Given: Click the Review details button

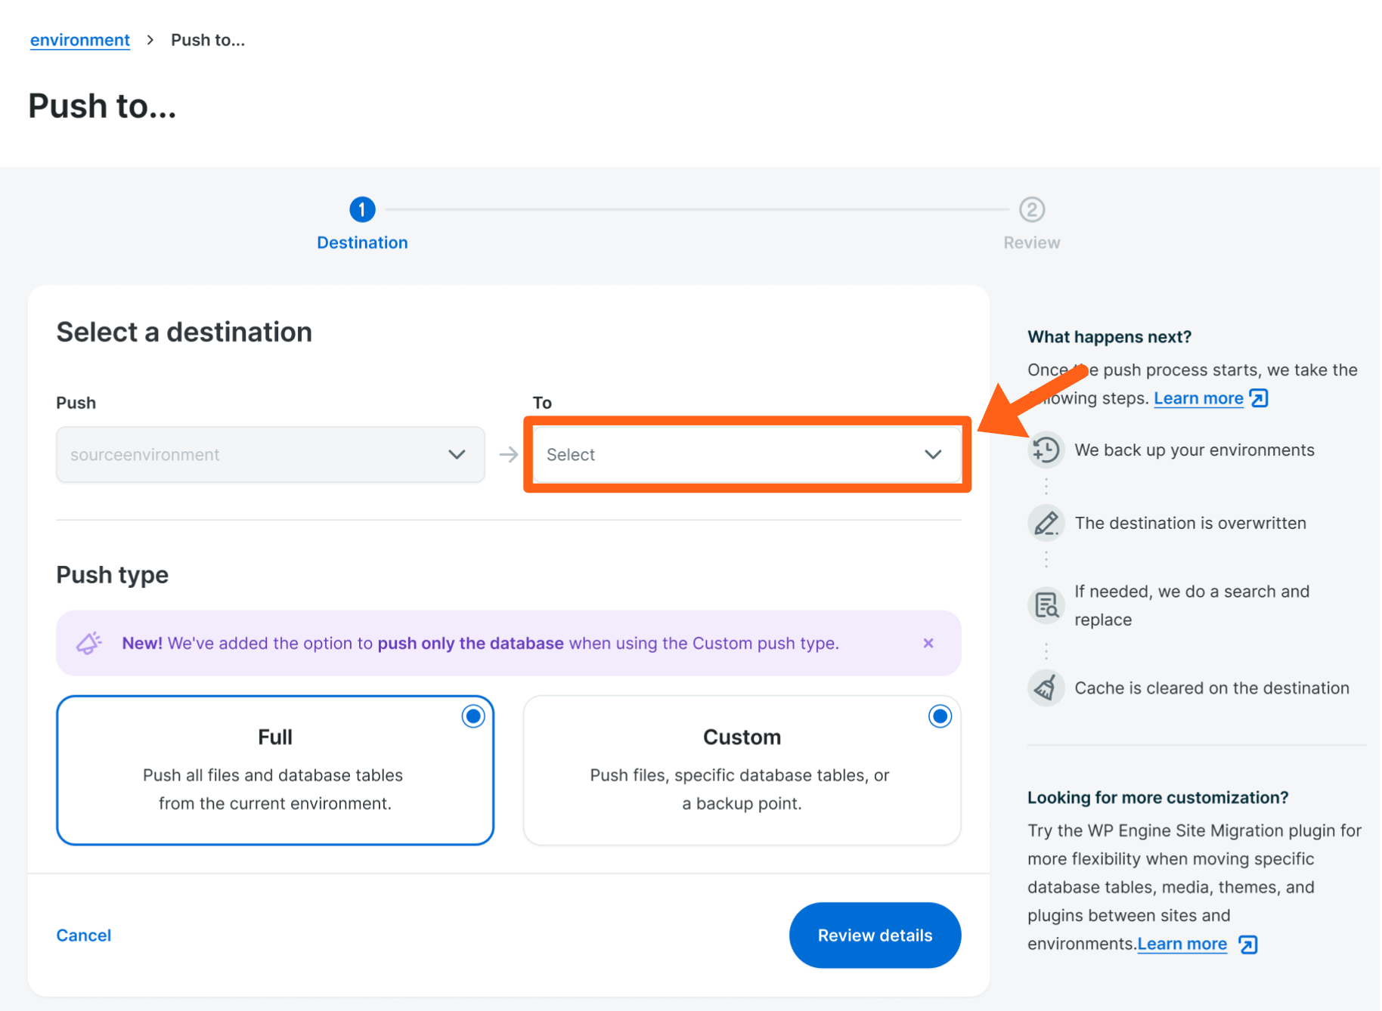Looking at the screenshot, I should [x=875, y=935].
